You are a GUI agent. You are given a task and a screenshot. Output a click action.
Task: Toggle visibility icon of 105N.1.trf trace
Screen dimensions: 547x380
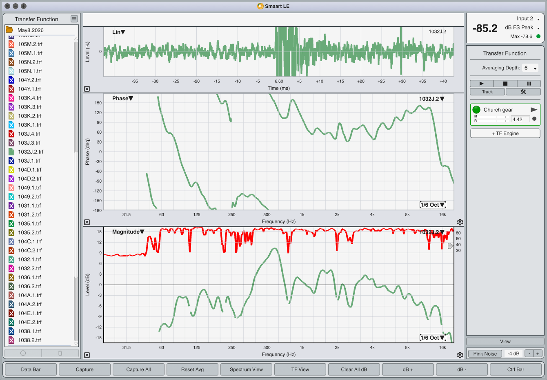(x=11, y=71)
